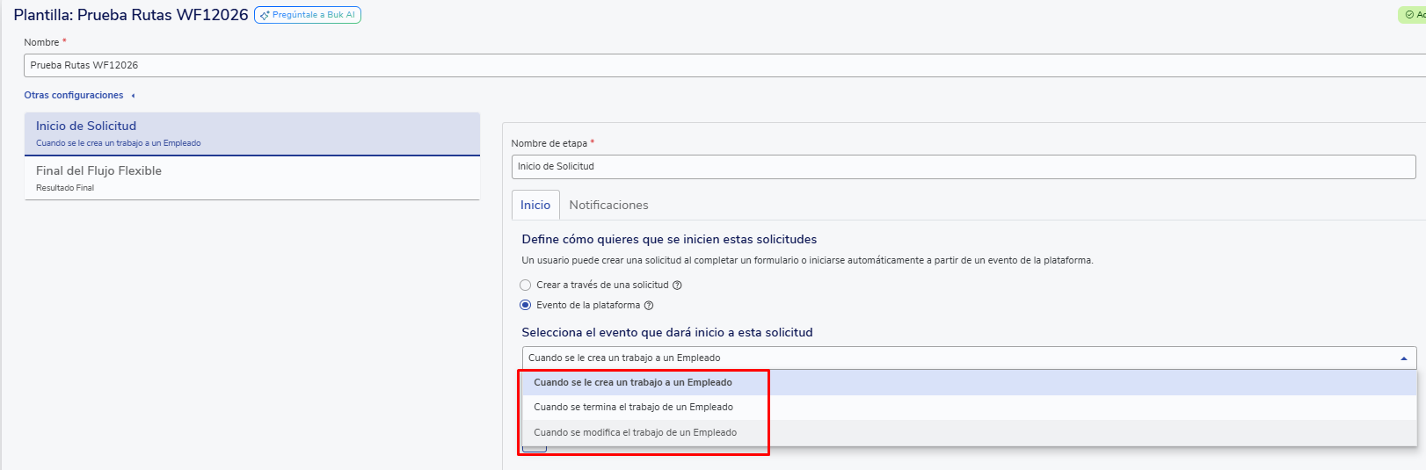
Task: Select the Evento de la plataforma radio button
Action: [526, 306]
